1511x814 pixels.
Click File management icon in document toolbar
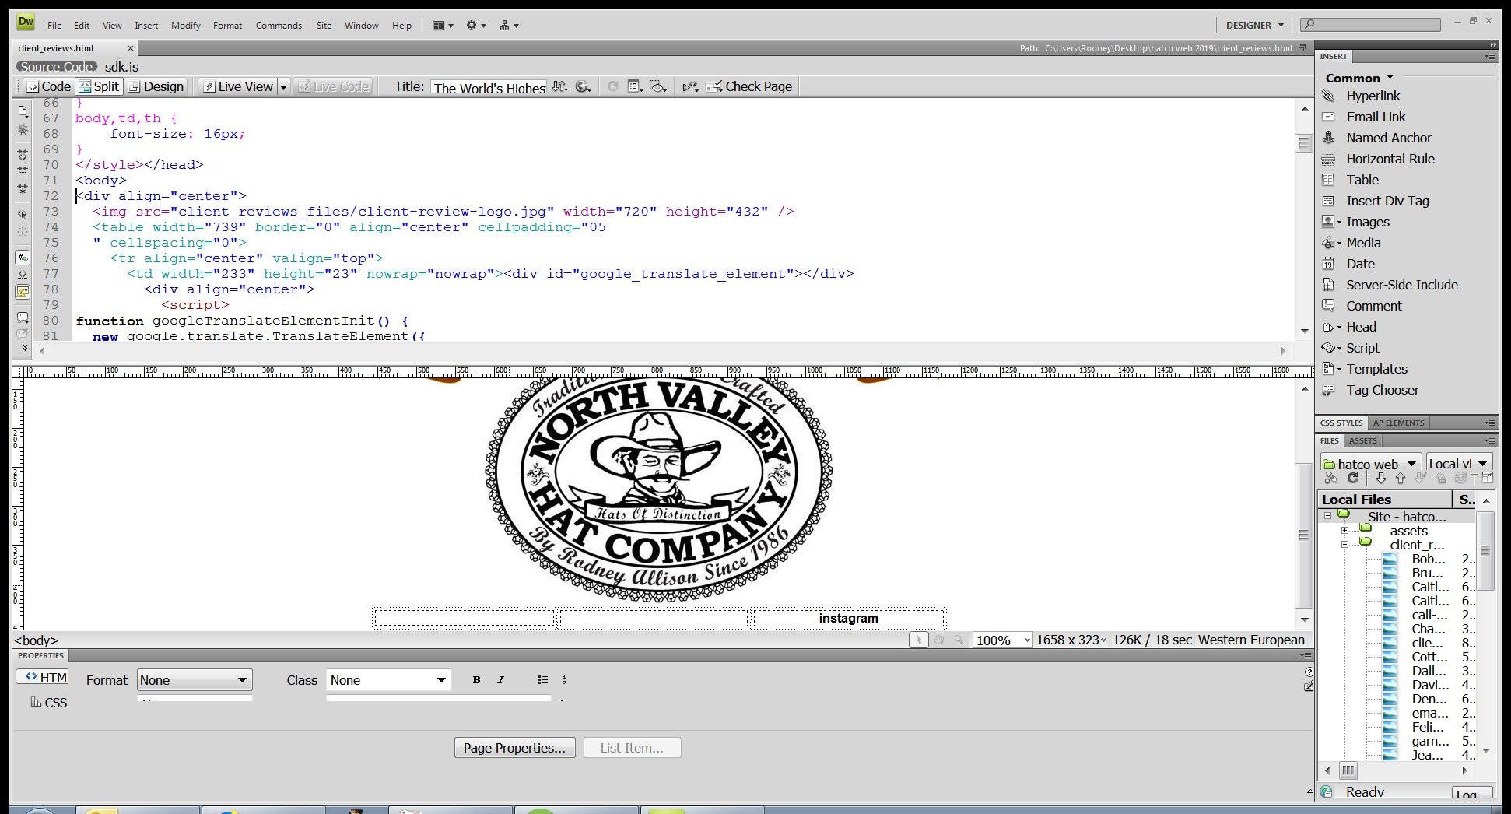[x=560, y=86]
